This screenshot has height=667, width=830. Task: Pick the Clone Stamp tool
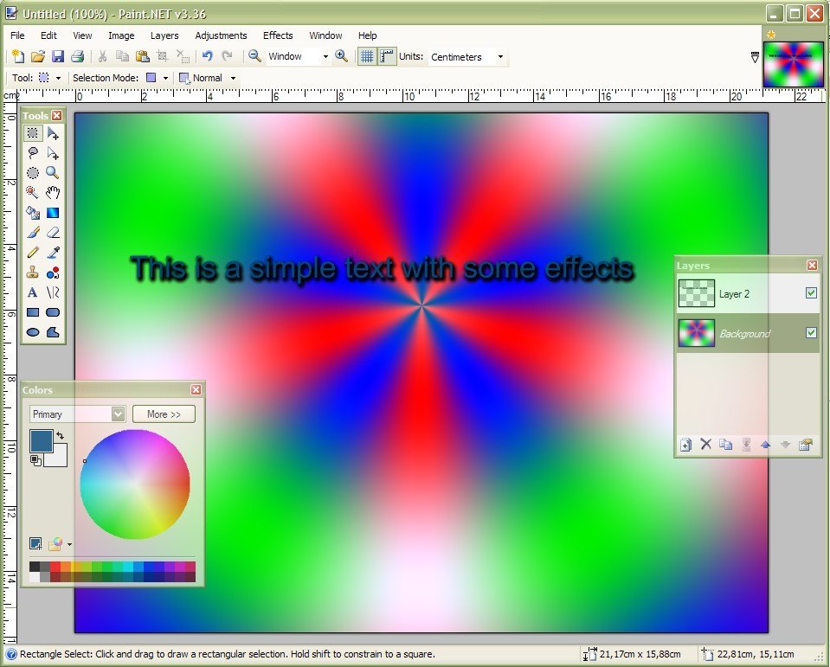pyautogui.click(x=33, y=273)
